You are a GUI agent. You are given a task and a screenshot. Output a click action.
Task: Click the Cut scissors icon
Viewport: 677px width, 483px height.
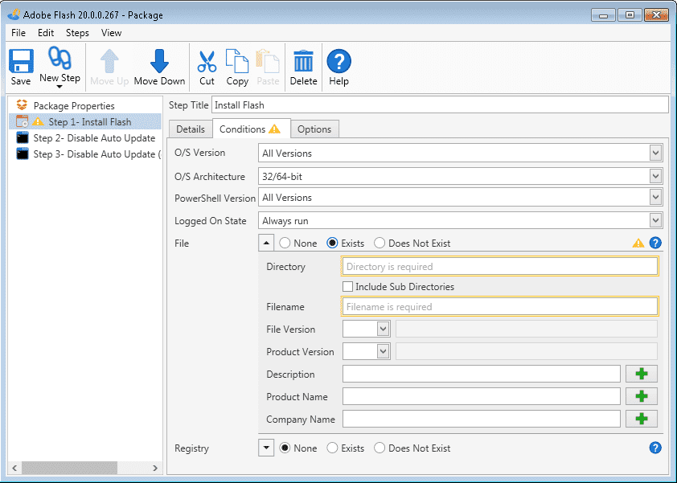[x=207, y=62]
